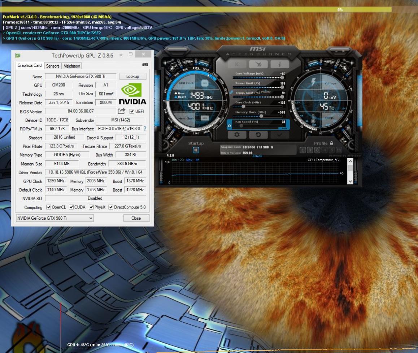Screen dimensions: 418x353
Task: Select Afterburner profile slot 5
Action: coord(331,150)
